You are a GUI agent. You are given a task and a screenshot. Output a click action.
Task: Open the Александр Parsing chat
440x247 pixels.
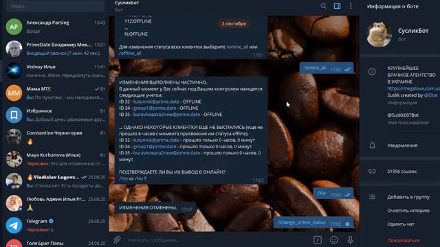55,27
